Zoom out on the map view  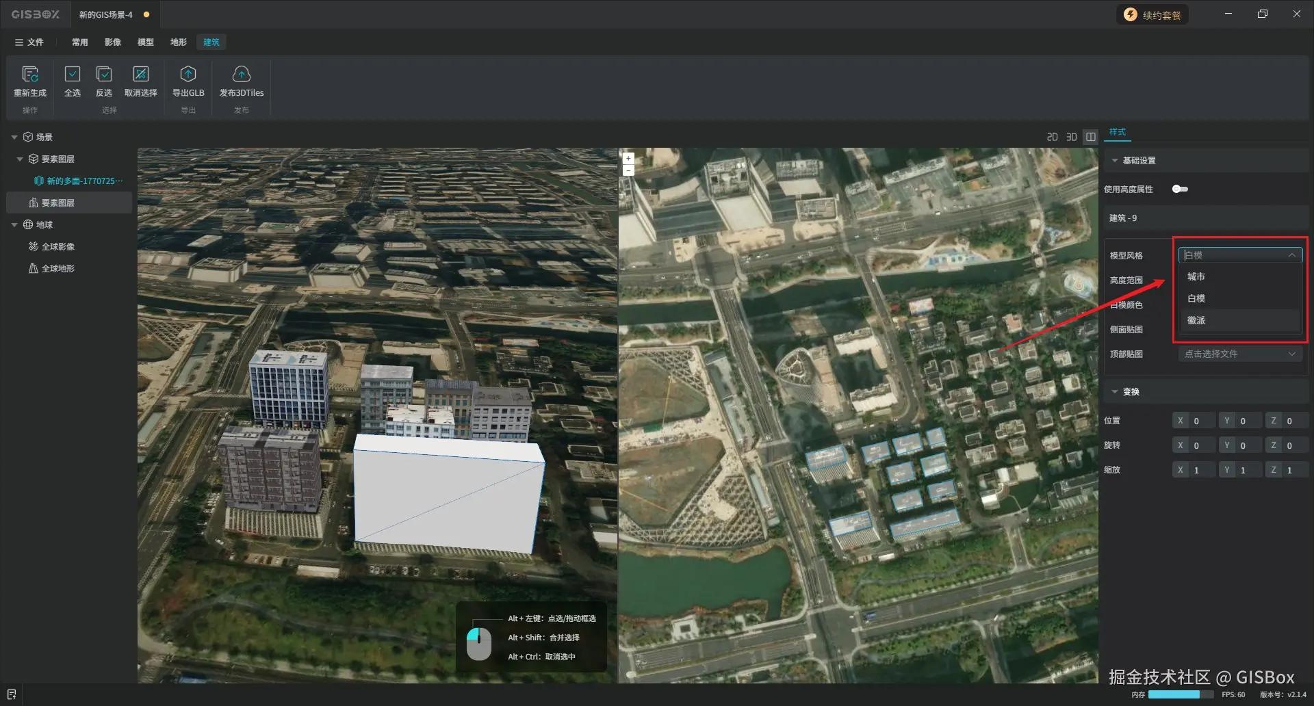point(628,170)
